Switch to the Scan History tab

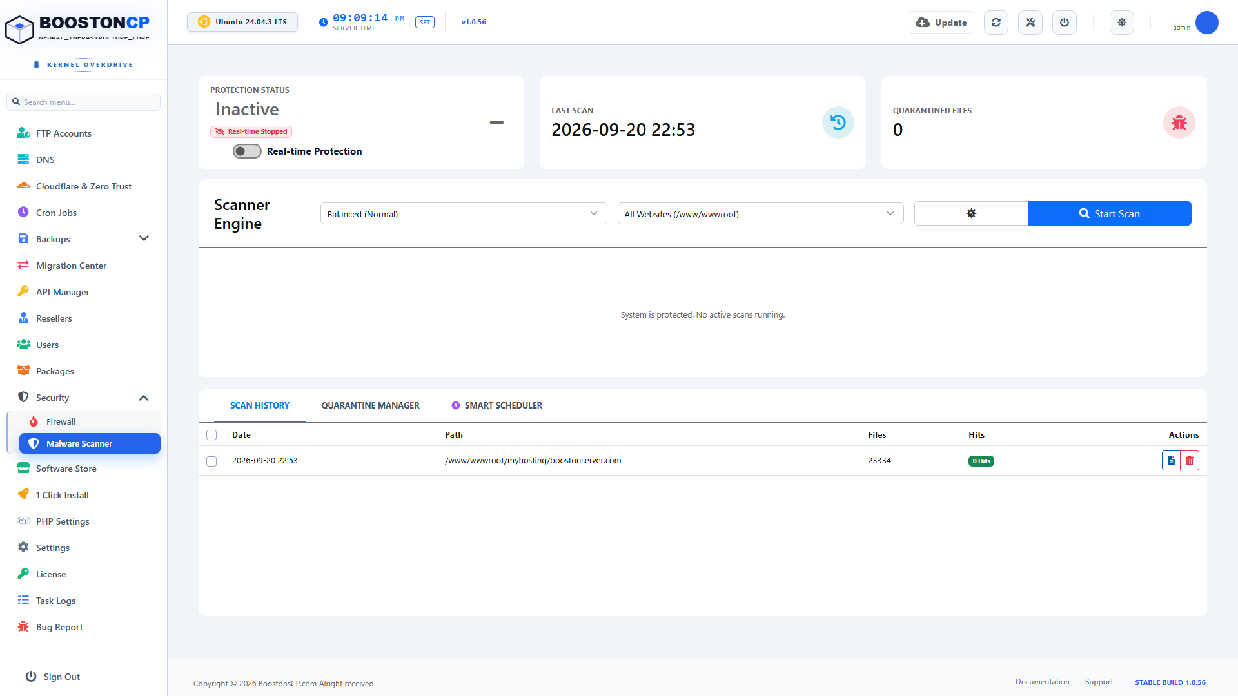click(260, 405)
